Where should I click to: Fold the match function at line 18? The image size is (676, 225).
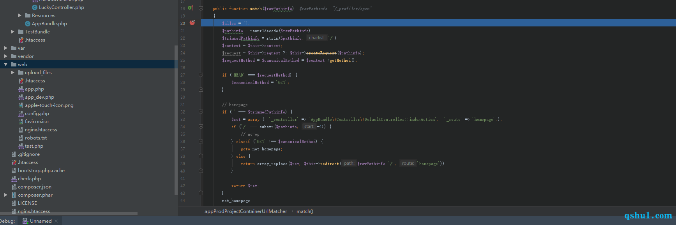tap(201, 8)
